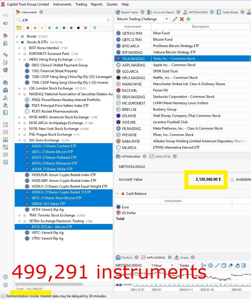Click the instrument search field
251x299 pixels.
coord(64,20)
